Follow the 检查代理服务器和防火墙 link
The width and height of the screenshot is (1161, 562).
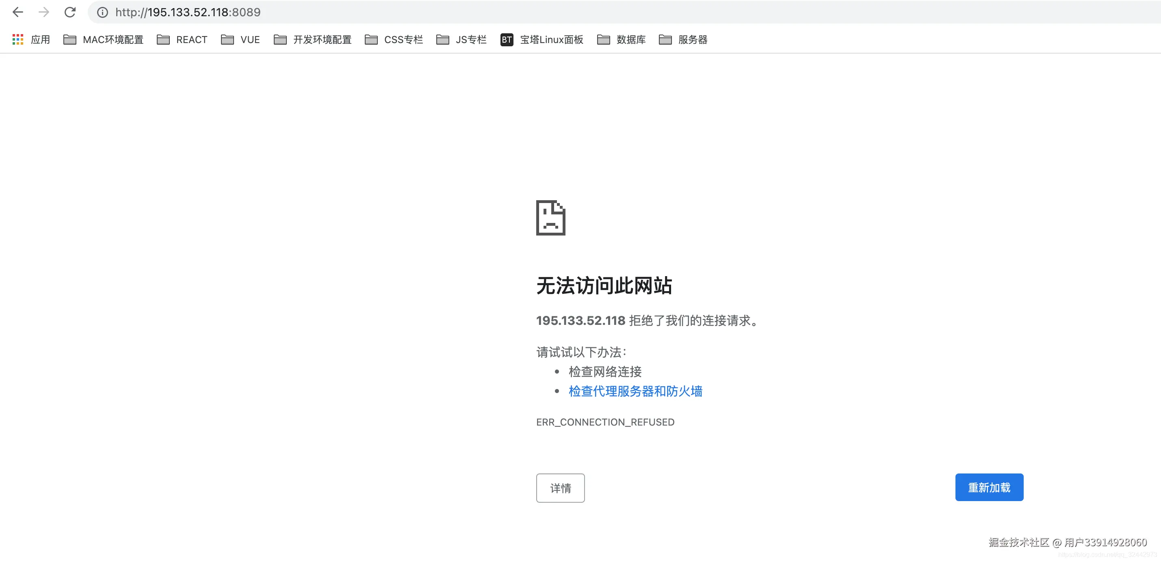635,391
